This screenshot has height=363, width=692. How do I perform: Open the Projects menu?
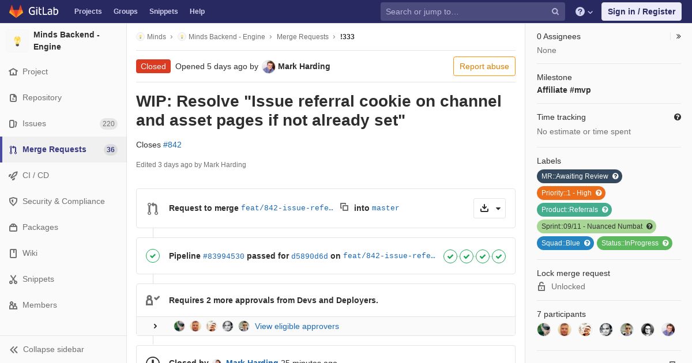[x=88, y=12]
